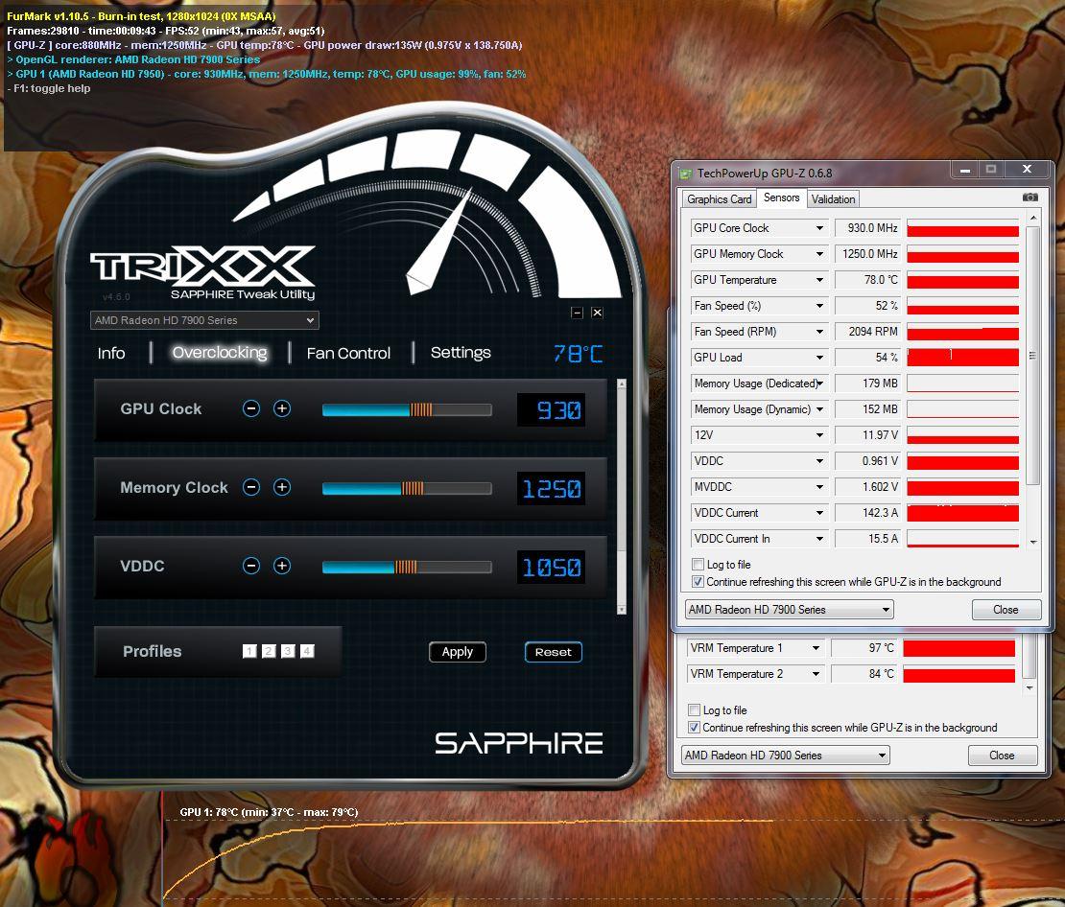Open TRIXX graphics card selector dropdown
Image resolution: width=1065 pixels, height=907 pixels.
204,320
